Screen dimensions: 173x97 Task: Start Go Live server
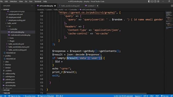(x=165, y=96)
